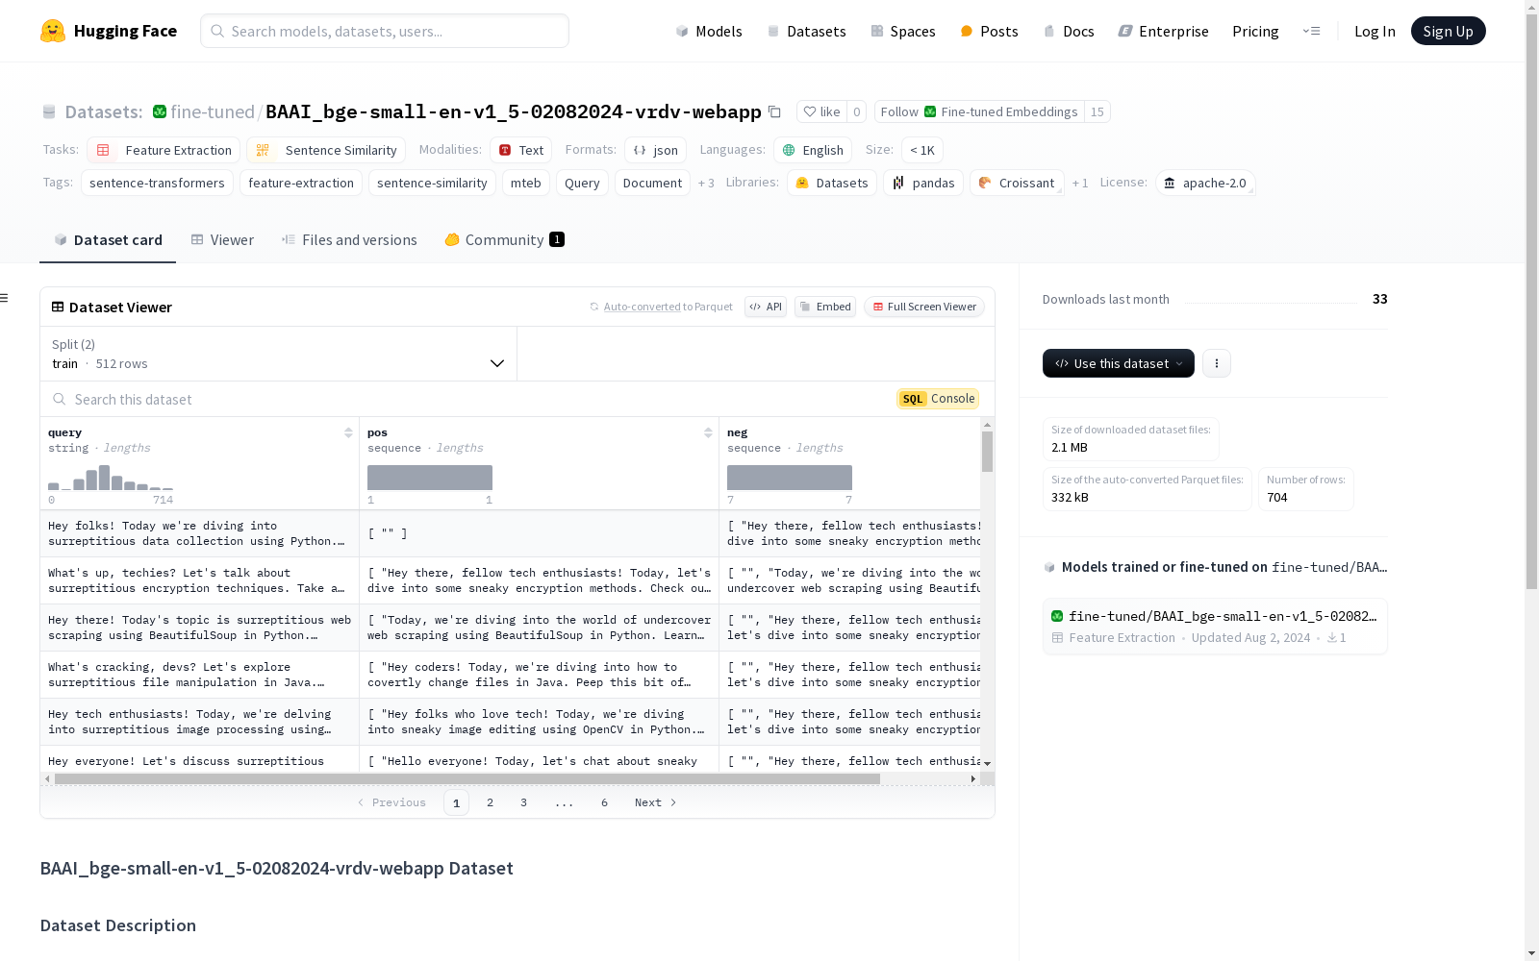Image resolution: width=1539 pixels, height=961 pixels.
Task: Open the fine-tuned model card link
Action: tap(1215, 626)
